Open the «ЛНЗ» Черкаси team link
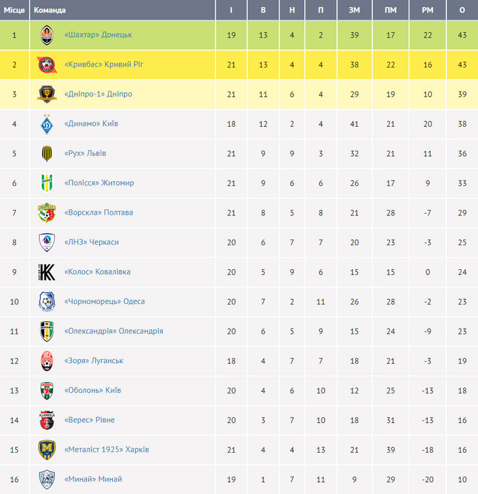478x494 pixels. click(91, 242)
